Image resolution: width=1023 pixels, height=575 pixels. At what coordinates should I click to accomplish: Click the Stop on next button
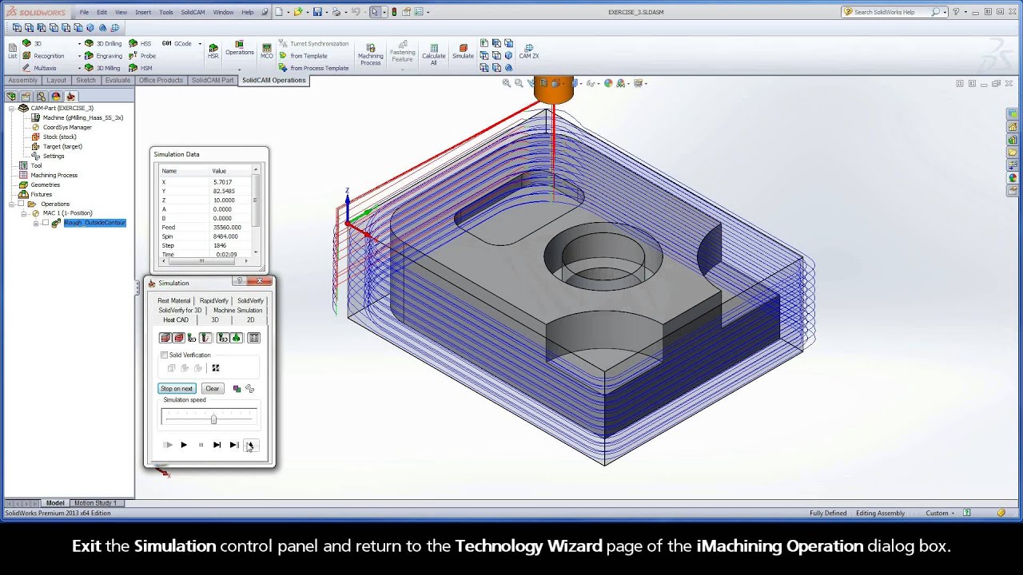177,389
